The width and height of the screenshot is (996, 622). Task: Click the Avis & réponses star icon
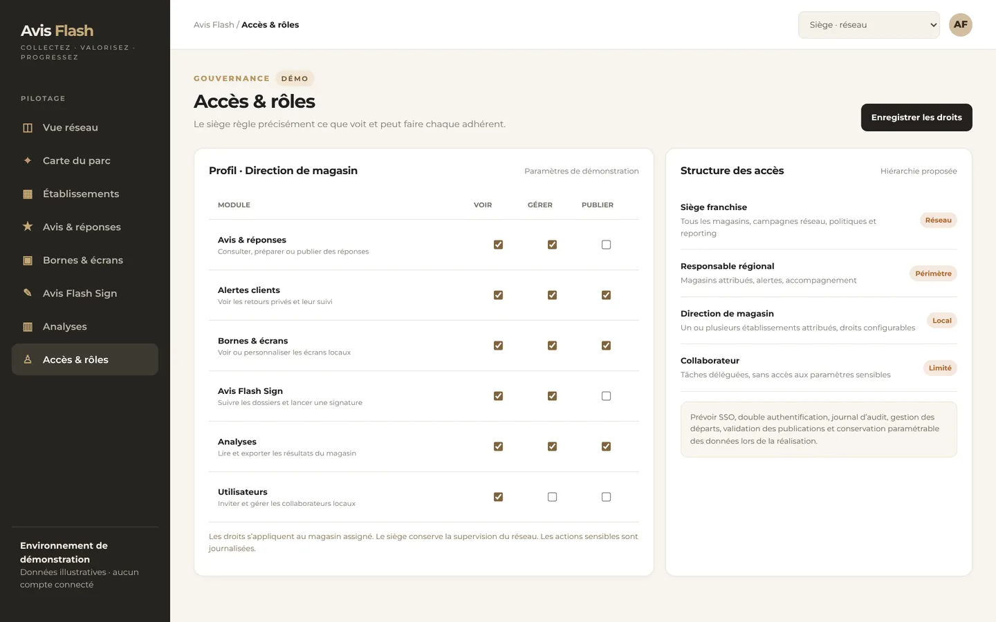28,227
